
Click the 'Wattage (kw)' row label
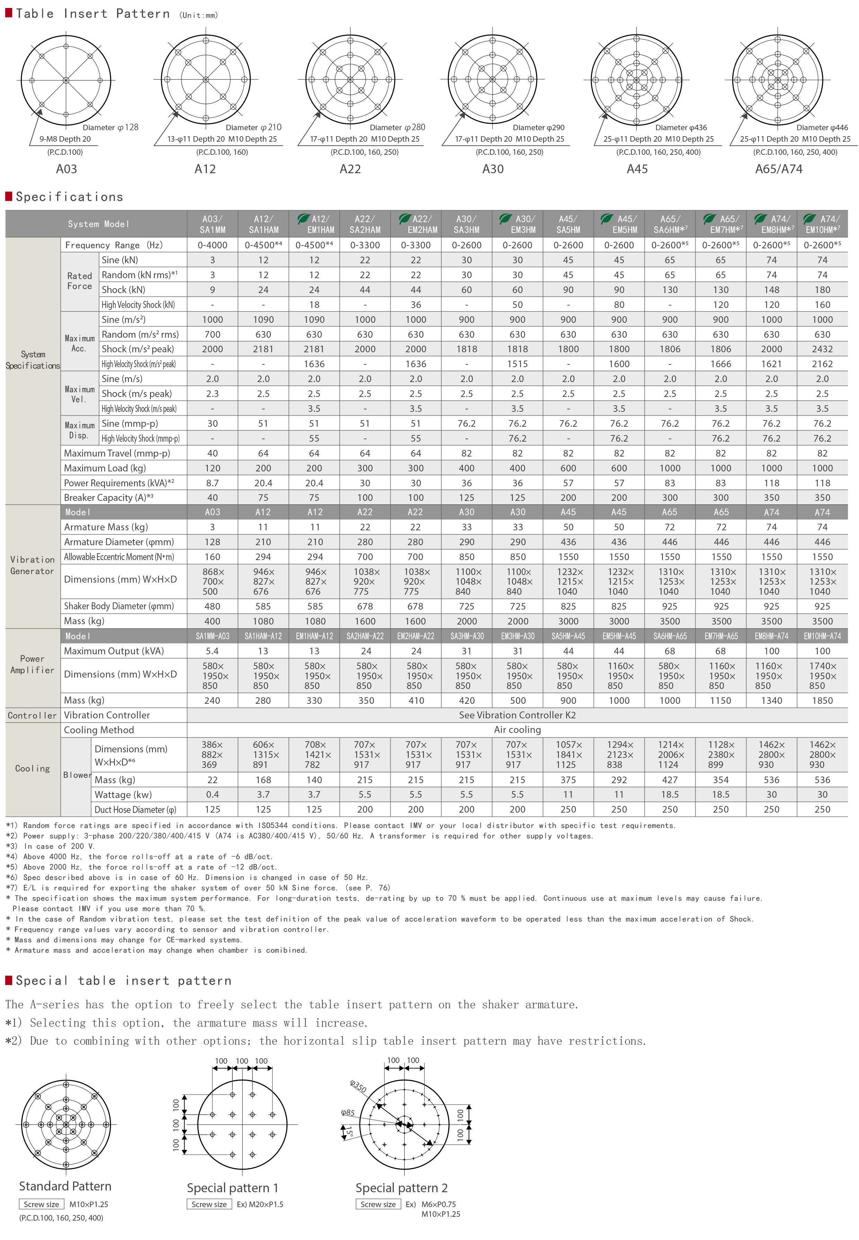(x=123, y=794)
